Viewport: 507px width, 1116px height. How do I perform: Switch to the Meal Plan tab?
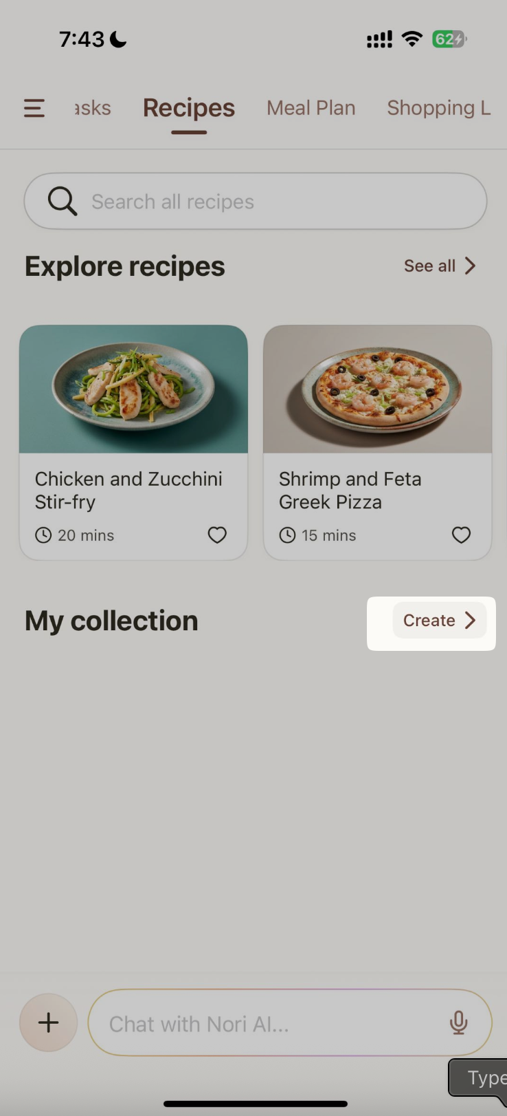tap(311, 108)
